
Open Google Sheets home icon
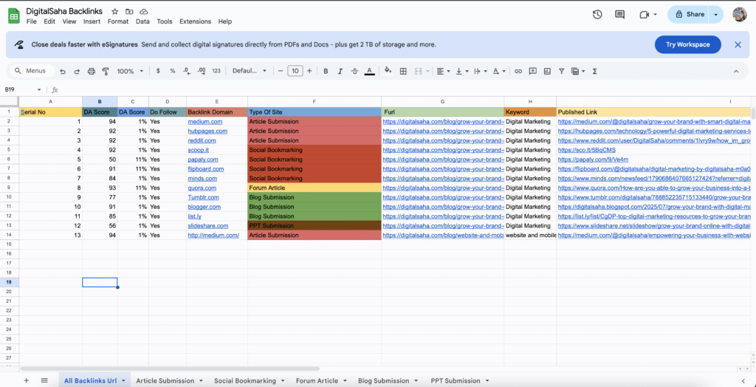point(13,16)
